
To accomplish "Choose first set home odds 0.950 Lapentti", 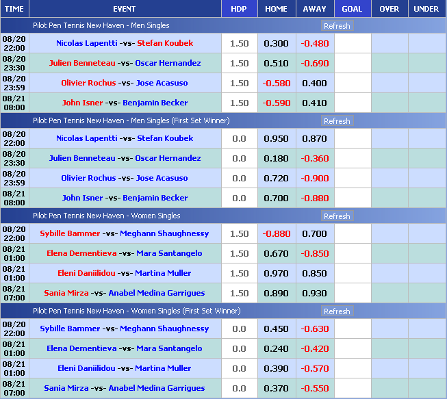I will pos(276,138).
